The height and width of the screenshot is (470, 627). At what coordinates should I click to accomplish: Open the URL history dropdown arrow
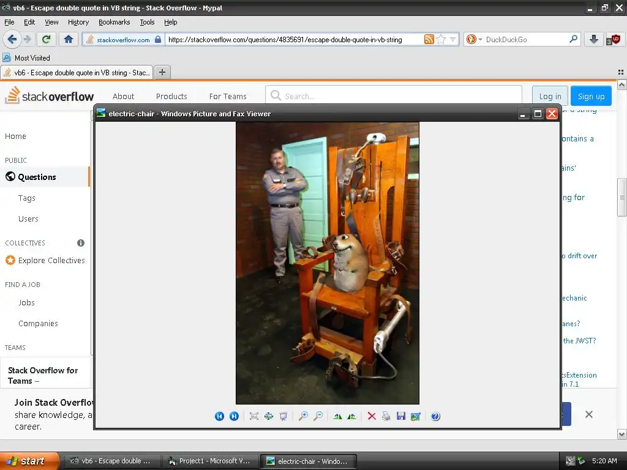pos(452,39)
